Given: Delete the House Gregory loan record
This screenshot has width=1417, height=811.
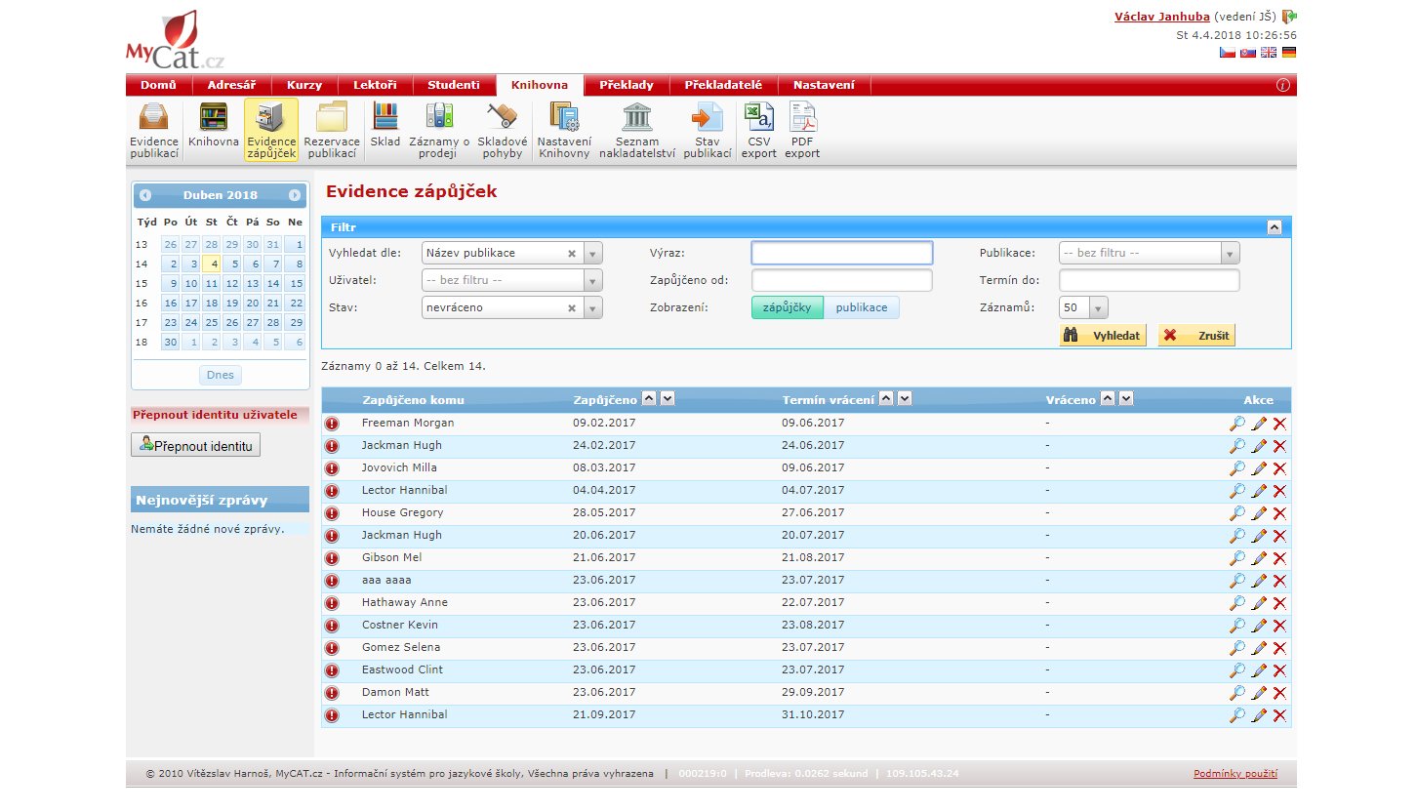Looking at the screenshot, I should 1279,513.
